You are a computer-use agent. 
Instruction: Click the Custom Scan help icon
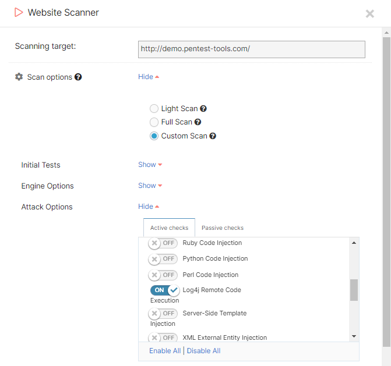[x=213, y=136]
